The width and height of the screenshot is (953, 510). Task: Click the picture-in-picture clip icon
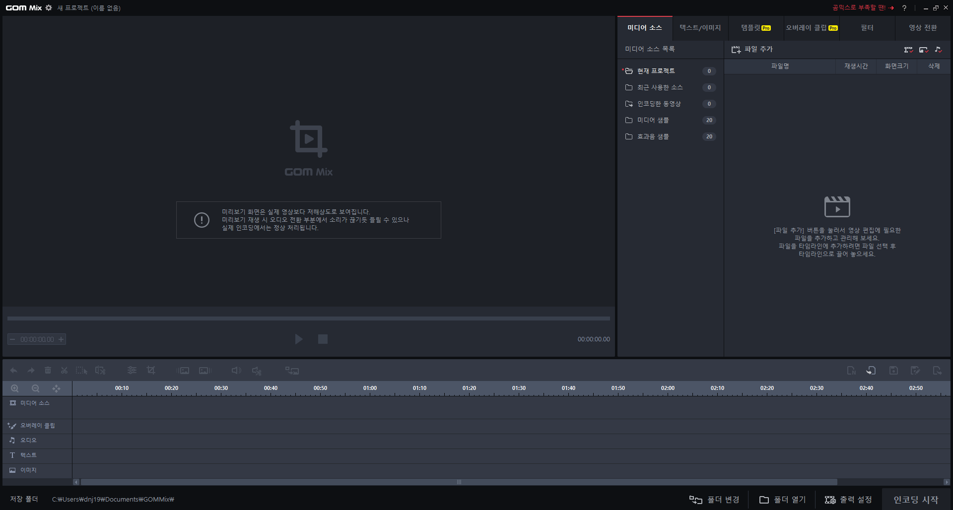[x=292, y=371]
